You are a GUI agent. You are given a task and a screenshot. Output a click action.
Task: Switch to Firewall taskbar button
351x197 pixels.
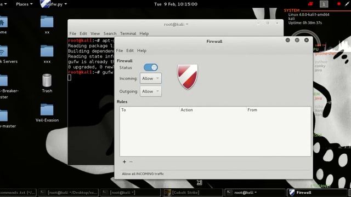[316, 193]
